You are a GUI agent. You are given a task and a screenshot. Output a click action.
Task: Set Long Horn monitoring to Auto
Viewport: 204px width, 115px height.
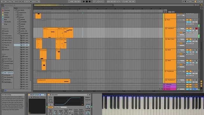click(x=181, y=33)
